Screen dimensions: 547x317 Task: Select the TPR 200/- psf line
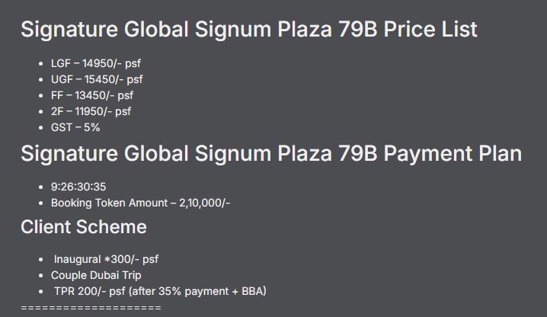160,291
